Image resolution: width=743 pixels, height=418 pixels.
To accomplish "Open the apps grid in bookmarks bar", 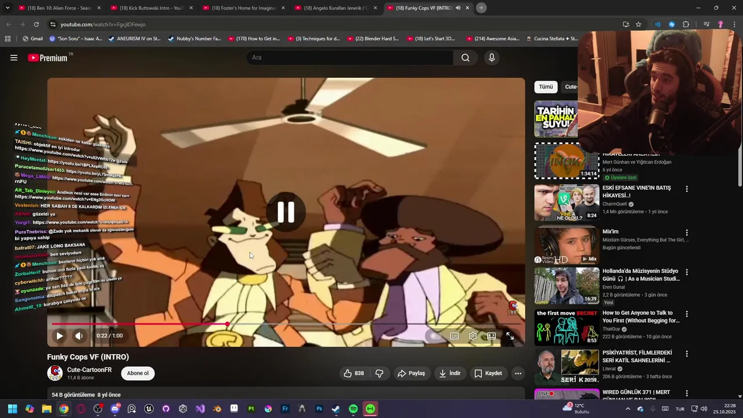I will pyautogui.click(x=8, y=39).
